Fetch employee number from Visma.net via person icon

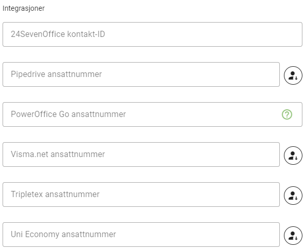(x=293, y=156)
